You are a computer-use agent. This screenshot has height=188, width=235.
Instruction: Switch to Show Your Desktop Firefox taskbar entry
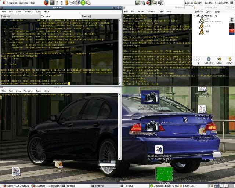point(18,186)
